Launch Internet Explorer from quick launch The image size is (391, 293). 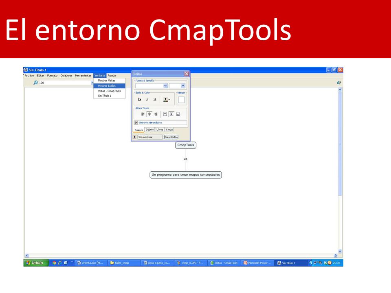point(60,263)
